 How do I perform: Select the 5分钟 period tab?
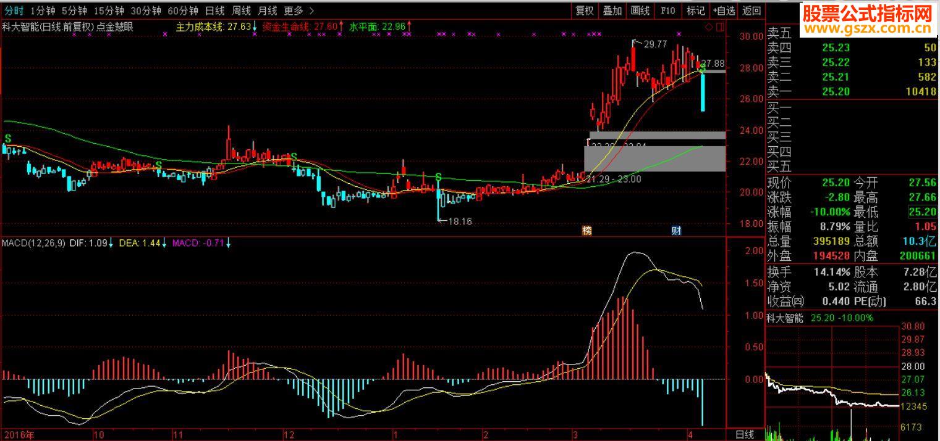point(74,10)
